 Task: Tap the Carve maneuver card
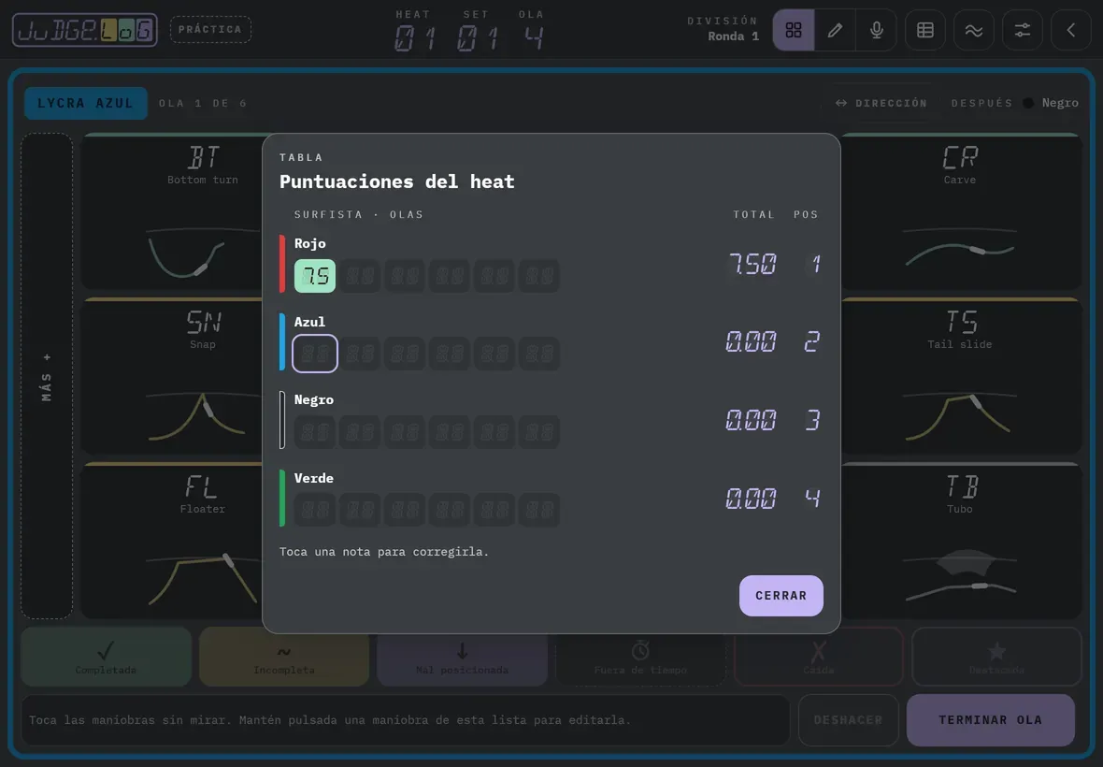960,211
